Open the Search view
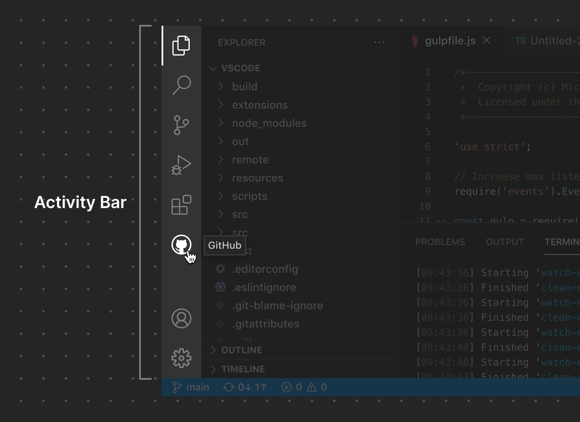This screenshot has width=580, height=422. point(181,85)
